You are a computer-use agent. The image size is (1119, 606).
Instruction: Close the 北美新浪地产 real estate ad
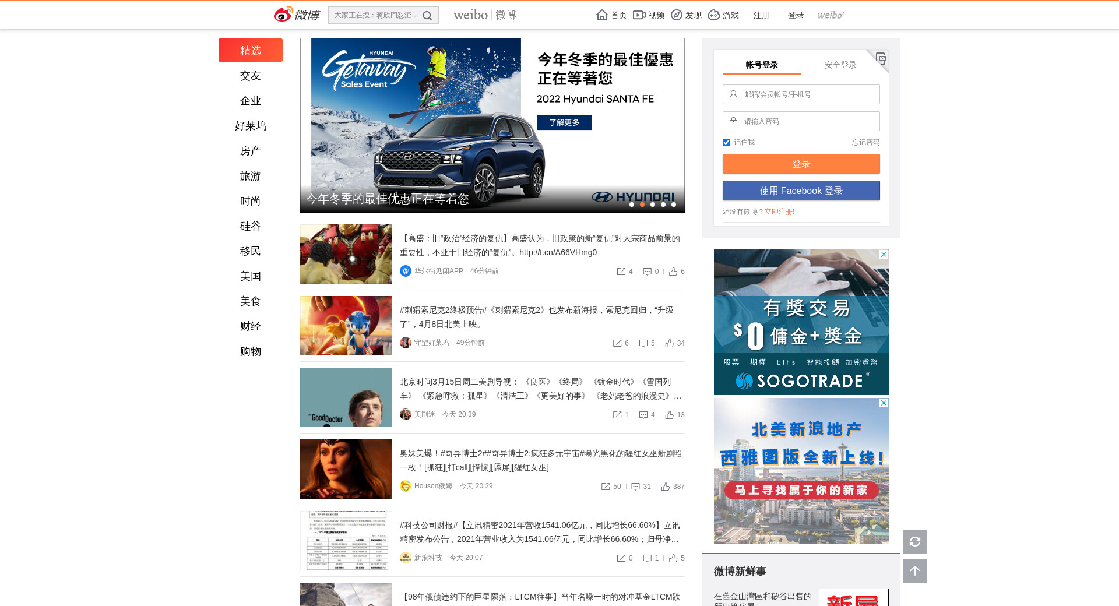pyautogui.click(x=884, y=403)
